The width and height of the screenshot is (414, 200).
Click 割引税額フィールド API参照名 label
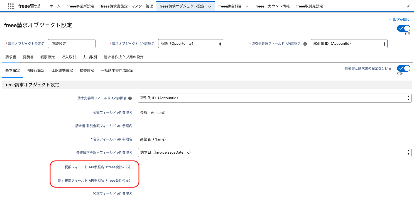(94, 180)
